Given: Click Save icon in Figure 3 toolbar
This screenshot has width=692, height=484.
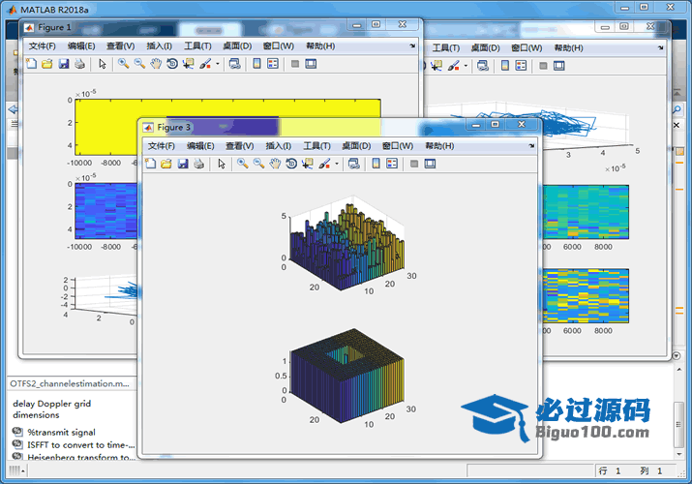Looking at the screenshot, I should pos(182,164).
